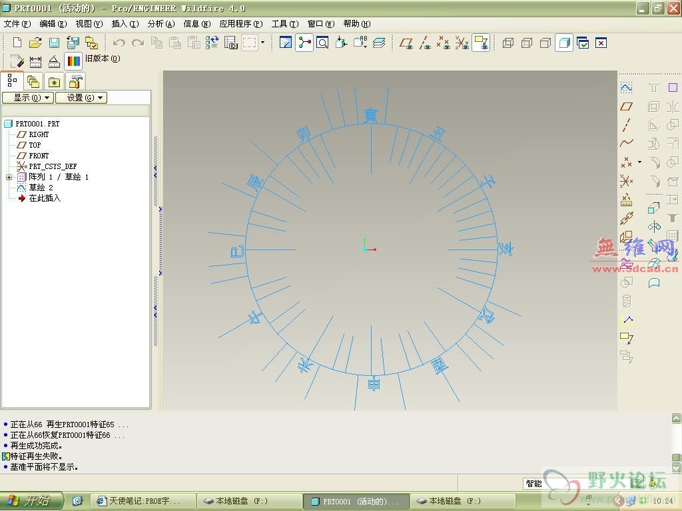This screenshot has width=682, height=511.
Task: Open the selection box dropdown arrow
Action: coord(262,43)
